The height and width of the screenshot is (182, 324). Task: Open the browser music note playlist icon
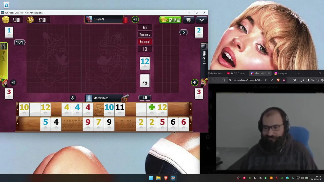[302, 80]
